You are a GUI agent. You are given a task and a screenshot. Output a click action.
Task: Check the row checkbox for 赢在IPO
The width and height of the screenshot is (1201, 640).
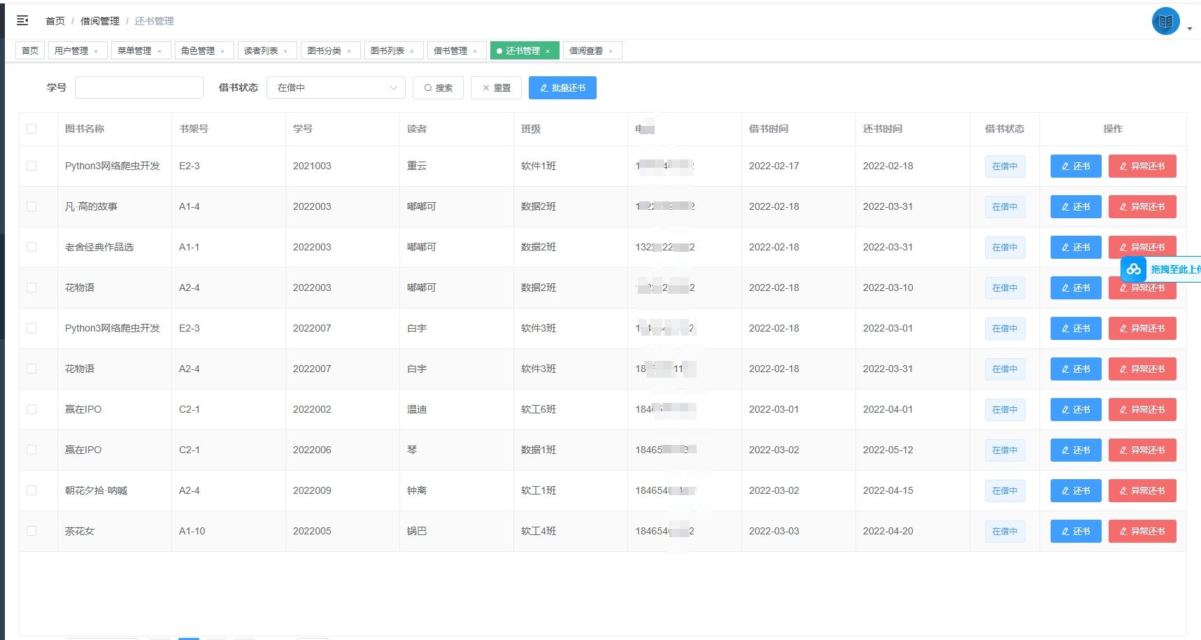[31, 409]
